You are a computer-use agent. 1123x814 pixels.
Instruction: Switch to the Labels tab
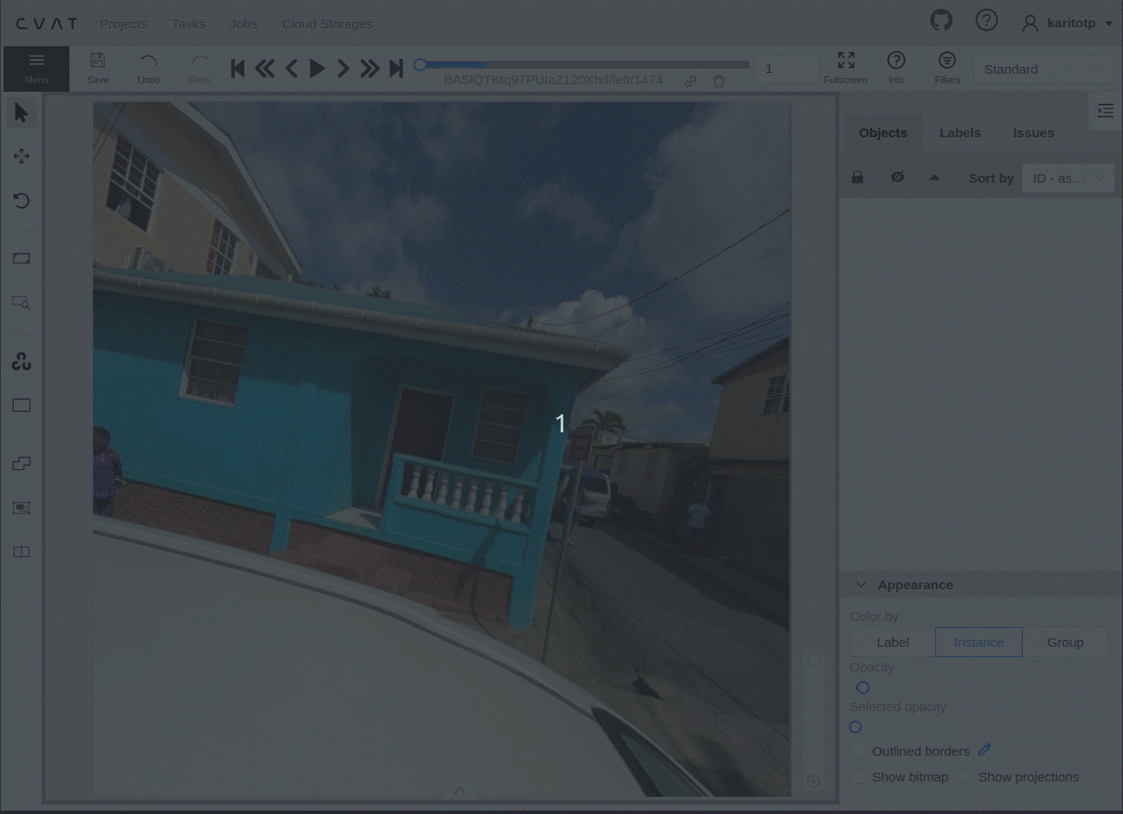[x=959, y=133]
